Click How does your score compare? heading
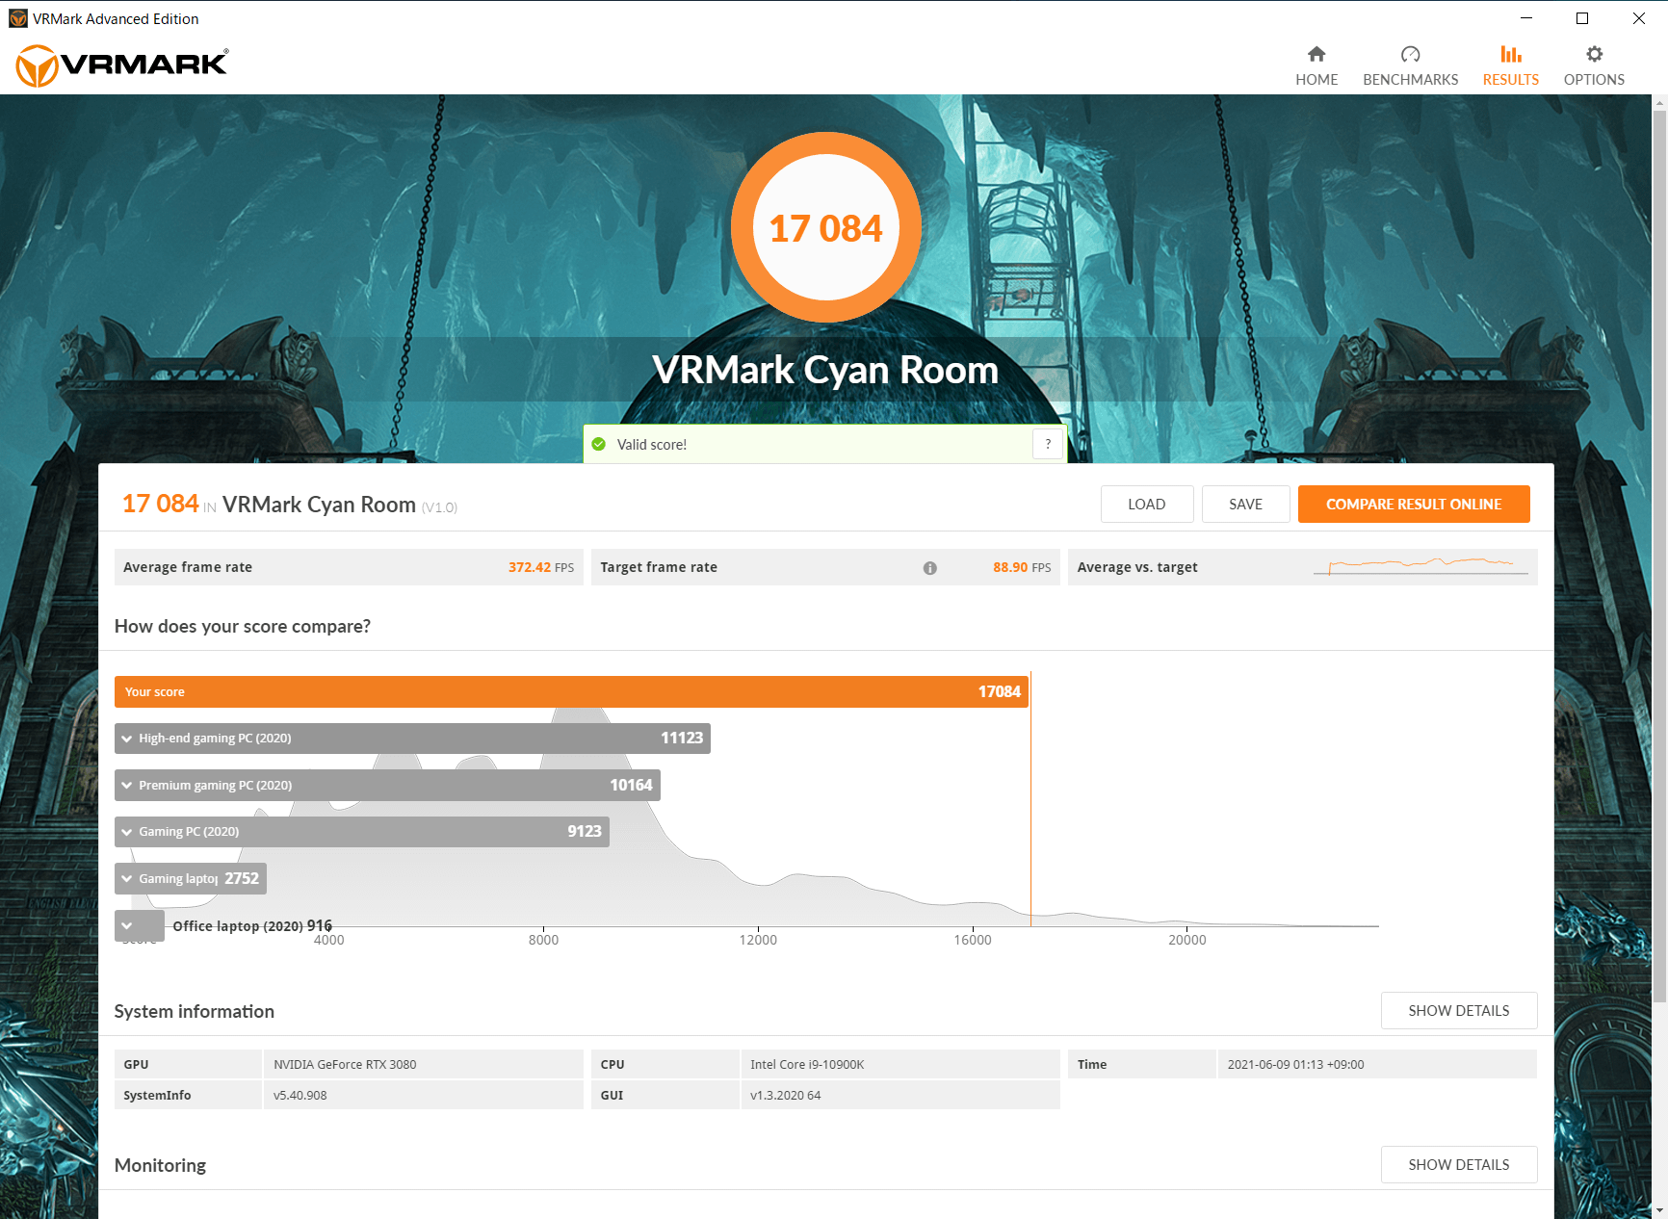 243,627
